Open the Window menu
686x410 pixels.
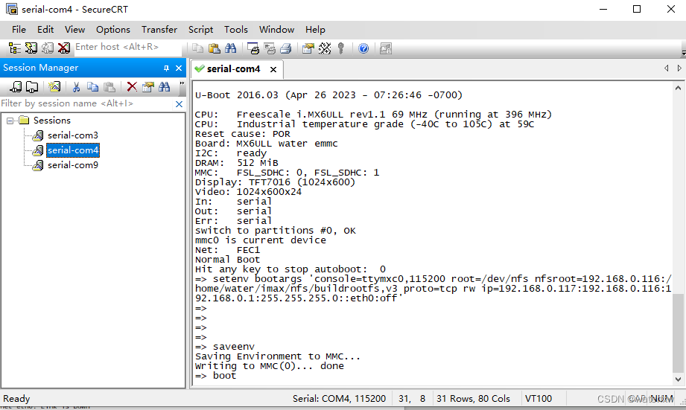tap(276, 30)
